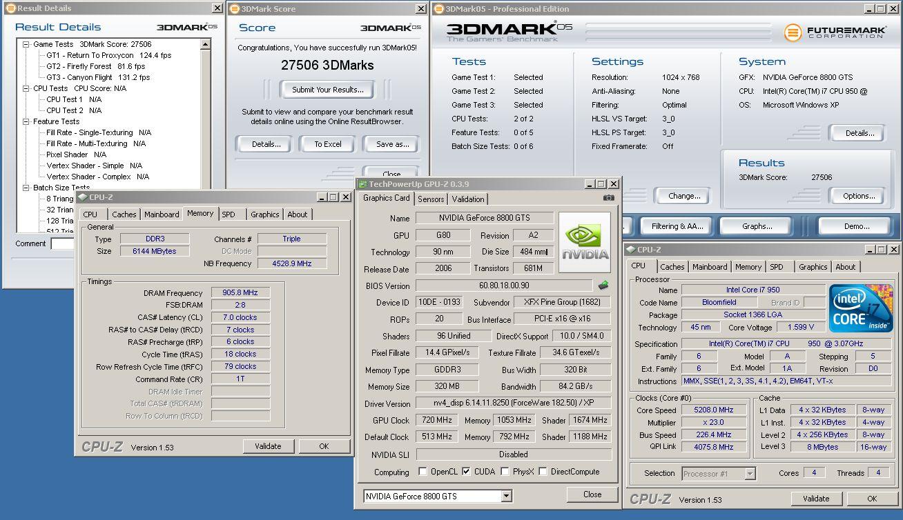Click OK in CPU-Z processor window
Image resolution: width=903 pixels, height=520 pixels.
872,499
